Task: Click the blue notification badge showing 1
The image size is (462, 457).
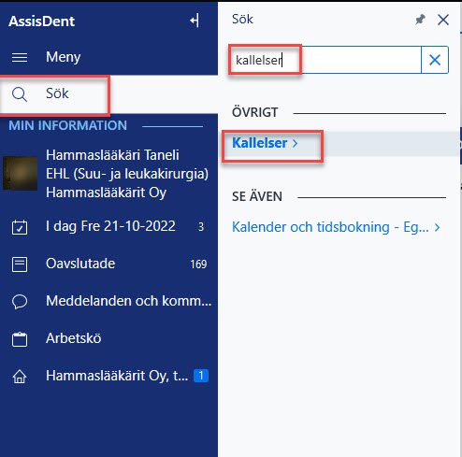Action: [x=201, y=376]
